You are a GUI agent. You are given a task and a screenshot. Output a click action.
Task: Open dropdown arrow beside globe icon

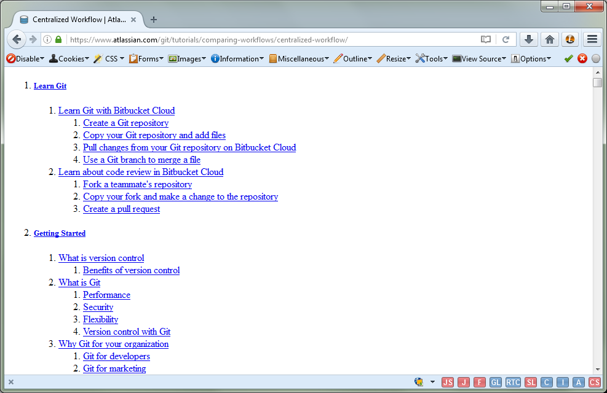pyautogui.click(x=432, y=382)
